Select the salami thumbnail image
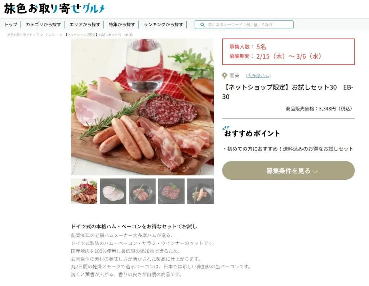This screenshot has width=369, height=286. [171, 191]
